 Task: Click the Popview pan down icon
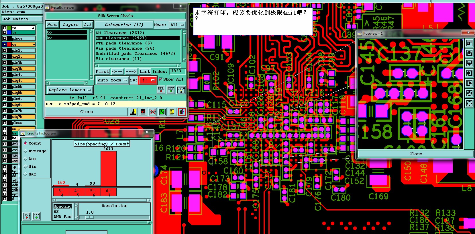click(x=469, y=63)
